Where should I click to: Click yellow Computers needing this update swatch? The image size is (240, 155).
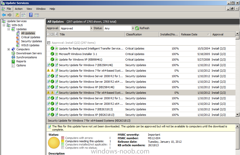pyautogui.click(x=62, y=141)
